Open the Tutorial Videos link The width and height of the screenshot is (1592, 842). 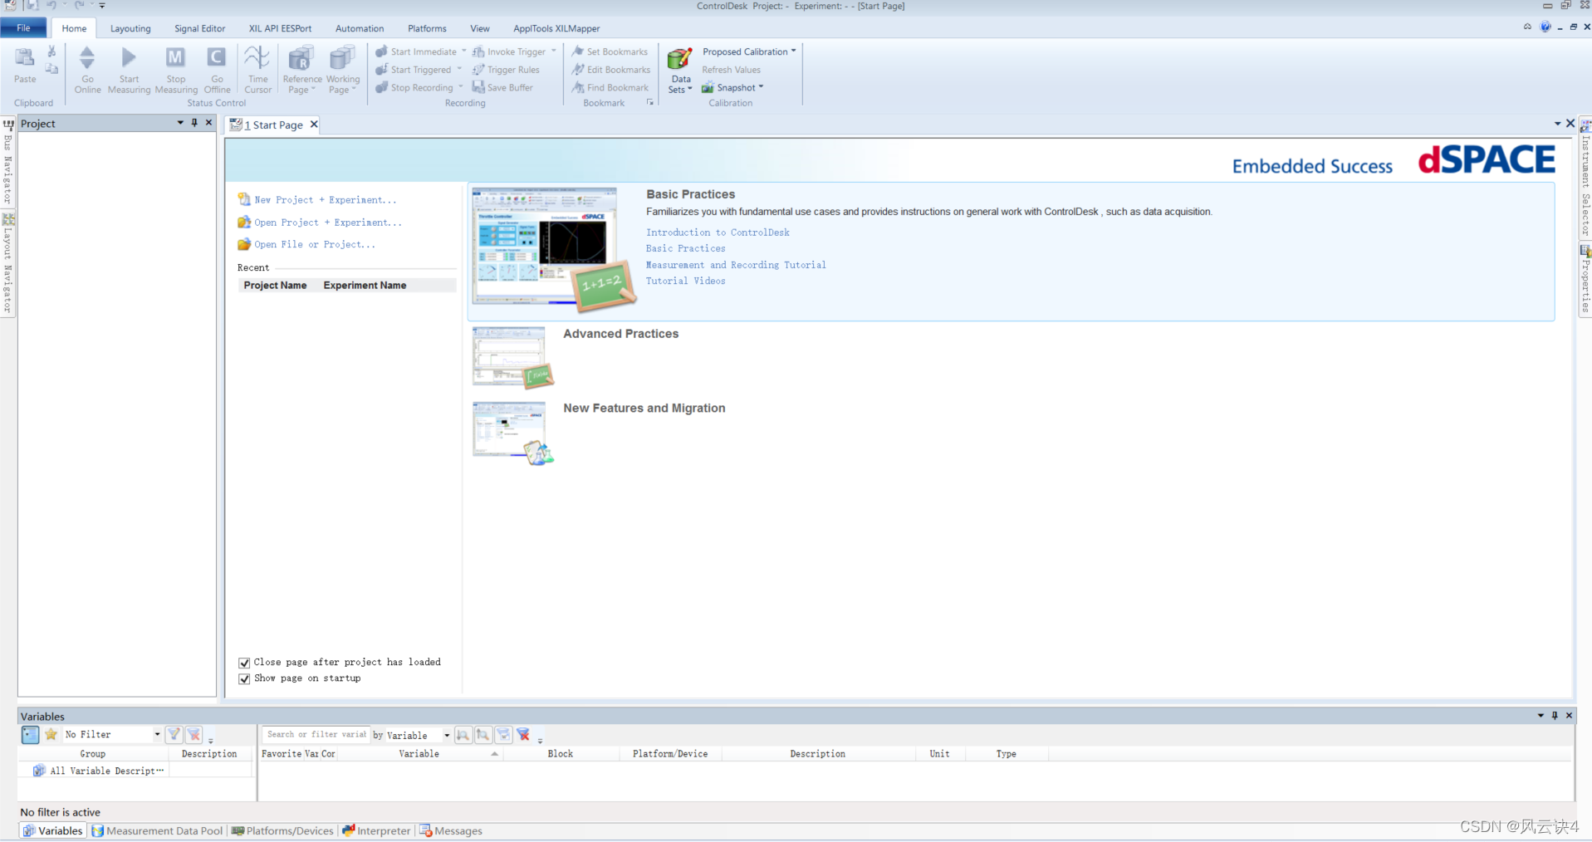click(685, 281)
